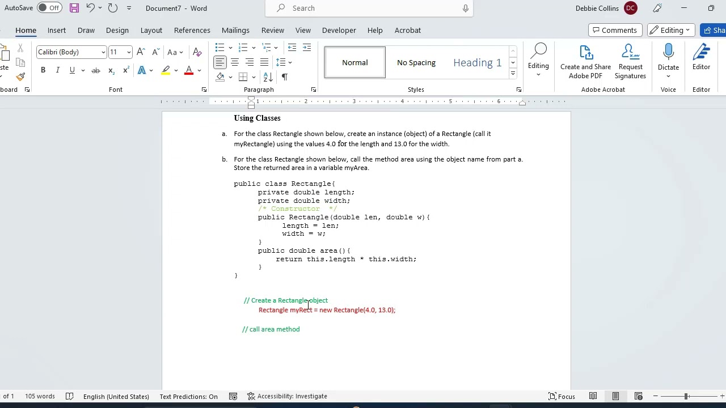Image resolution: width=726 pixels, height=408 pixels.
Task: Open Font dialog launcher
Action: click(204, 90)
